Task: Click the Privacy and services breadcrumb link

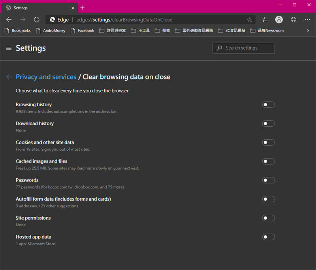Action: 46,77
